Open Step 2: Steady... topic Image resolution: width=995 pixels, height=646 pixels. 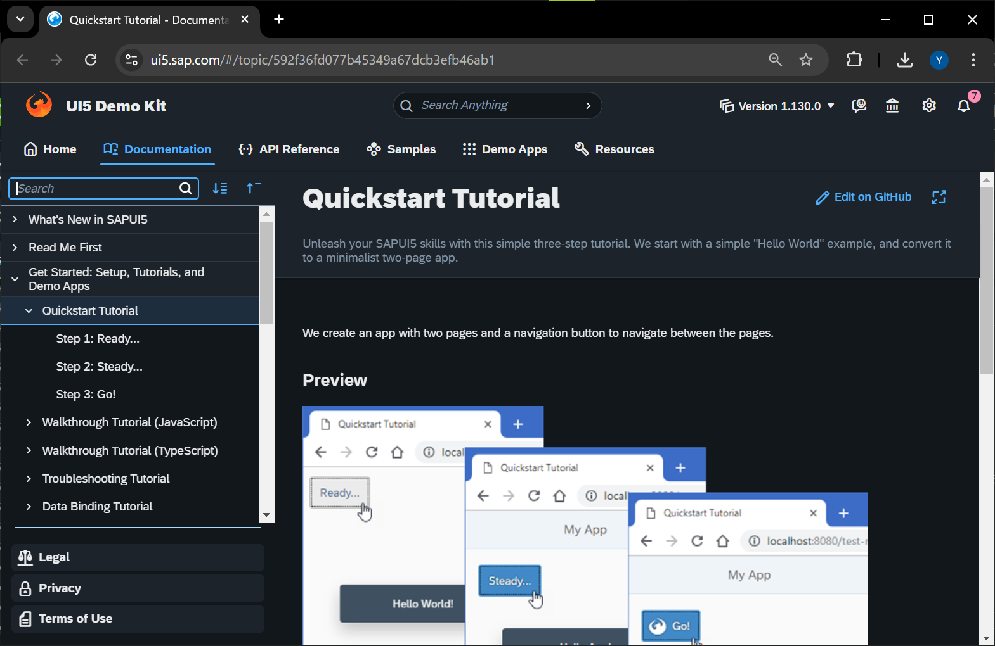[x=99, y=366]
